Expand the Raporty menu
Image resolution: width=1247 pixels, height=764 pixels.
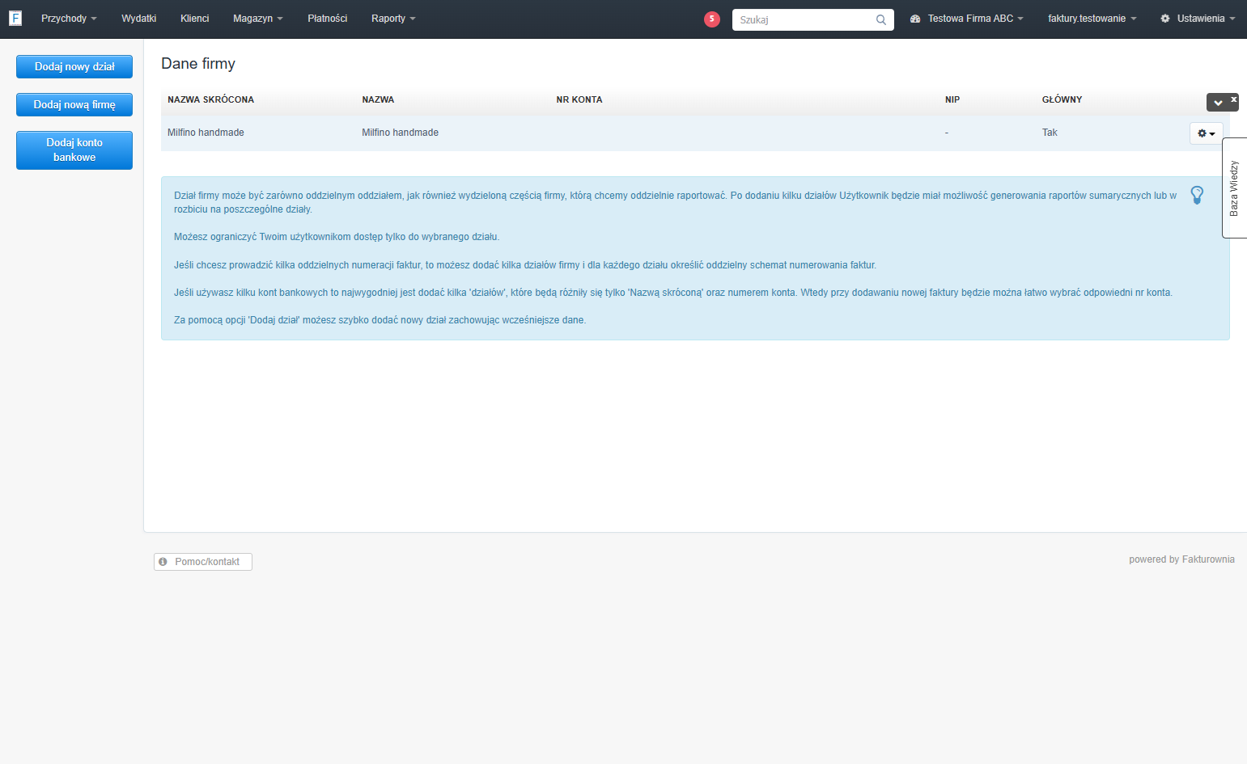pyautogui.click(x=393, y=19)
